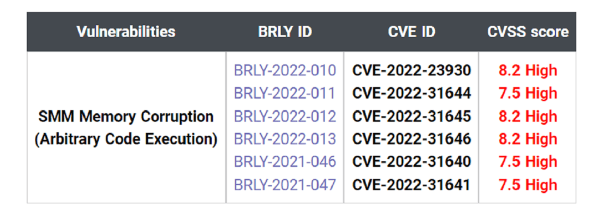Select the CVE-2022-31644 entry
The height and width of the screenshot is (222, 602).
pos(412,93)
